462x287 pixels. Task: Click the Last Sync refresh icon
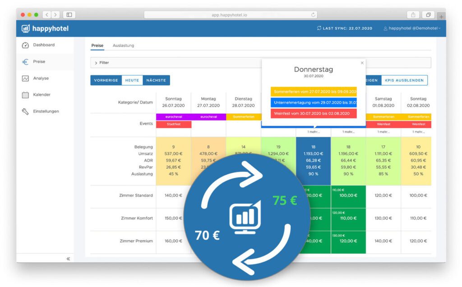(x=319, y=28)
